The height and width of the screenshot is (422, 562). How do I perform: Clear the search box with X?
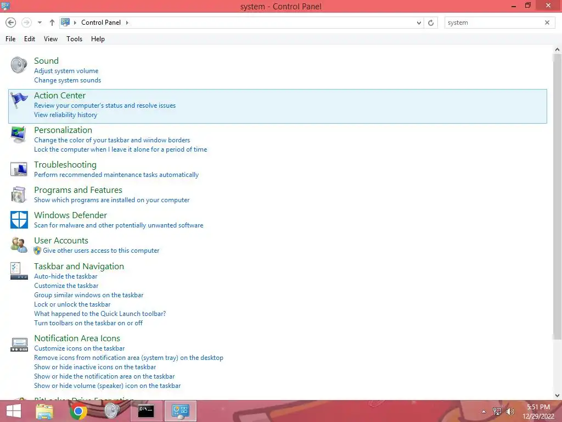pos(547,23)
